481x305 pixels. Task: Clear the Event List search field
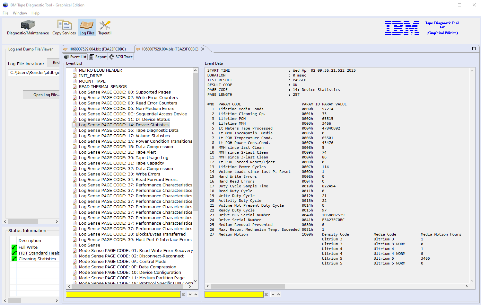click(x=183, y=294)
